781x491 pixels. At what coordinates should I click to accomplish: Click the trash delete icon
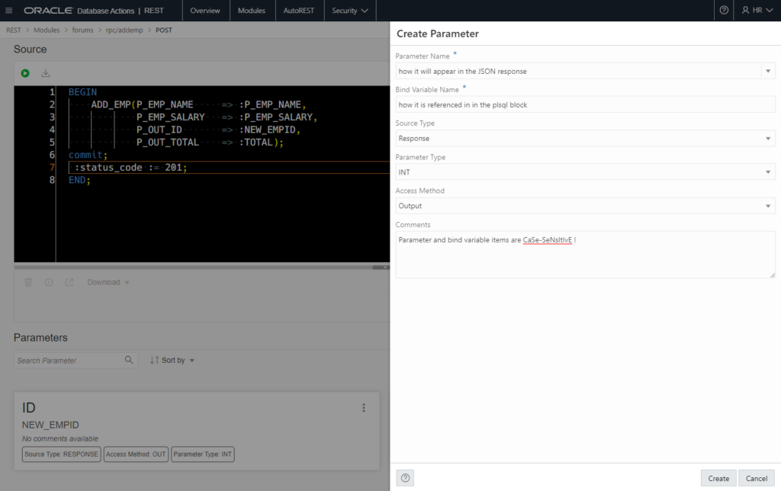tap(28, 282)
